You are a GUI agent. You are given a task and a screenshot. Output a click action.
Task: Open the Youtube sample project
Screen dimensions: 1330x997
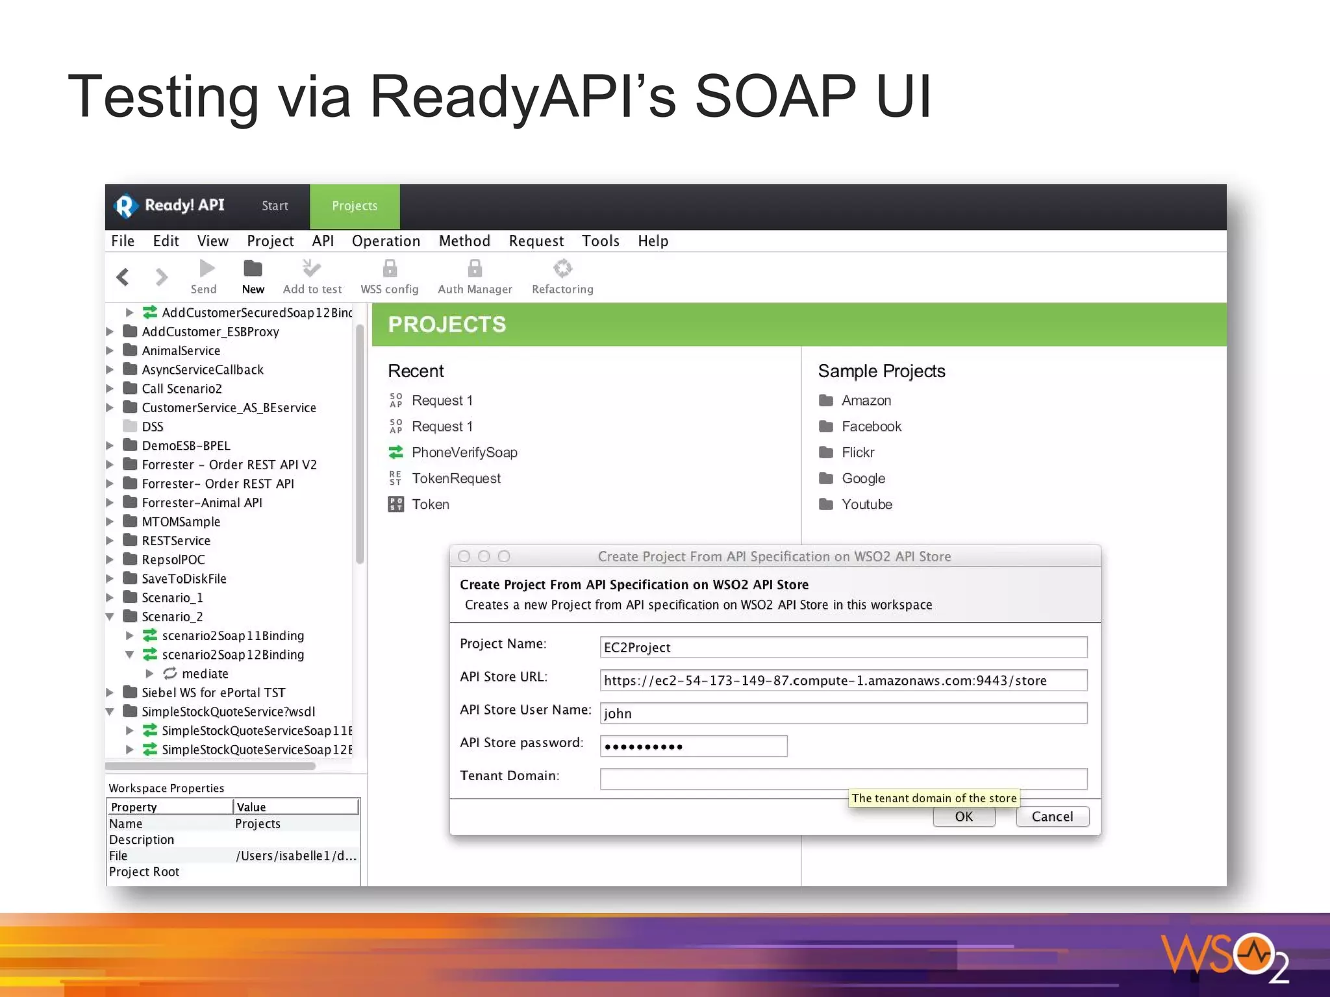tap(867, 504)
